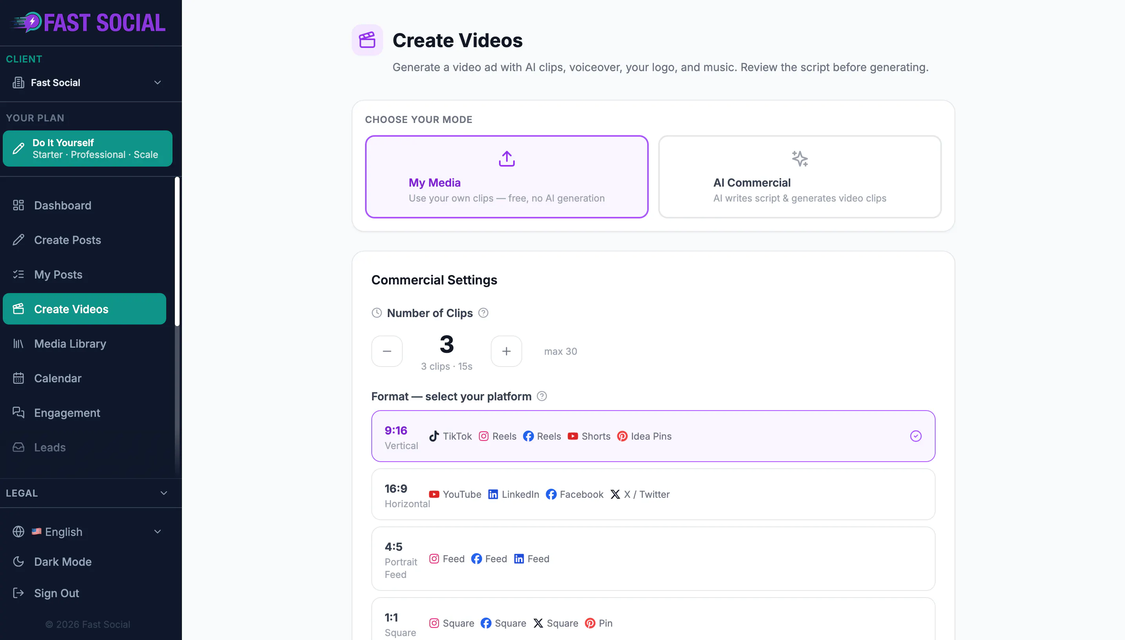The width and height of the screenshot is (1125, 640).
Task: Click the Sign Out arrow icon
Action: click(x=18, y=593)
